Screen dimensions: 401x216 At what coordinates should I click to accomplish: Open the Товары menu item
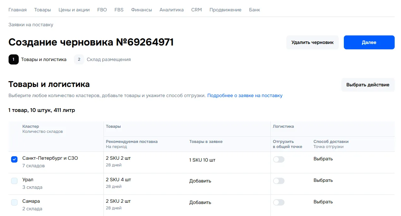[x=43, y=10]
